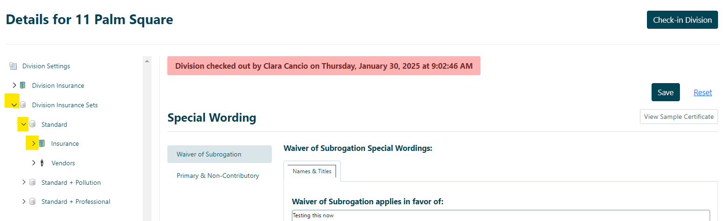Viewport: 725px width, 221px height.
Task: Click the Division Insurance Sets database icon
Action: tap(23, 105)
